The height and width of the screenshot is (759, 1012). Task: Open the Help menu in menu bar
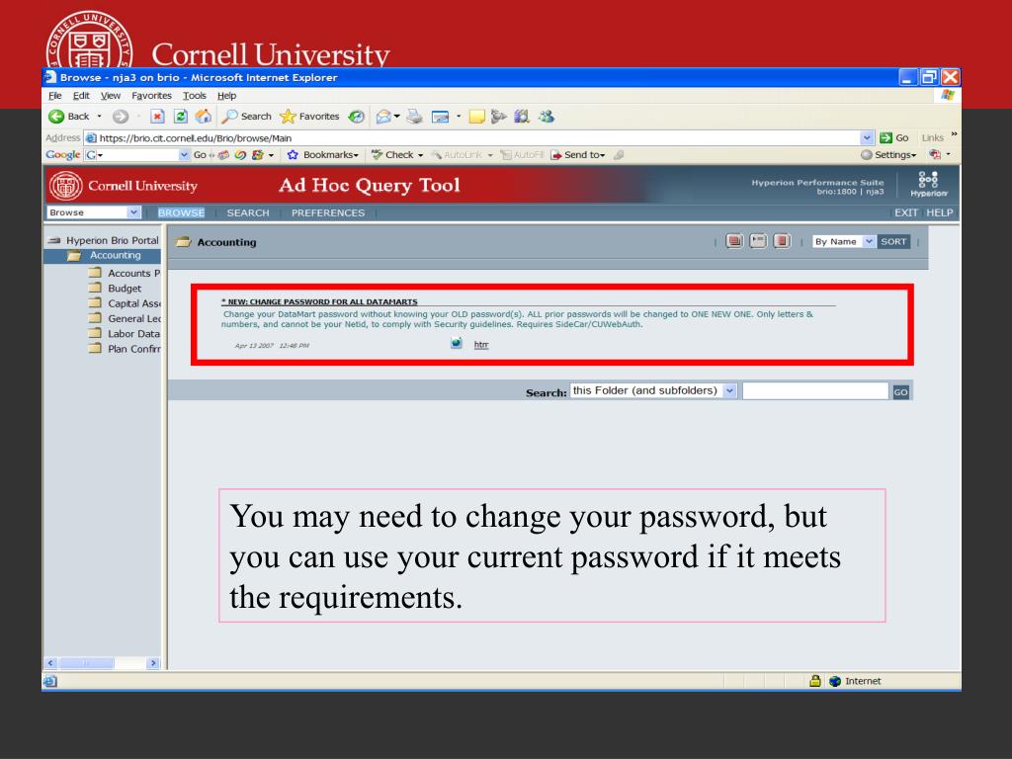pyautogui.click(x=226, y=96)
